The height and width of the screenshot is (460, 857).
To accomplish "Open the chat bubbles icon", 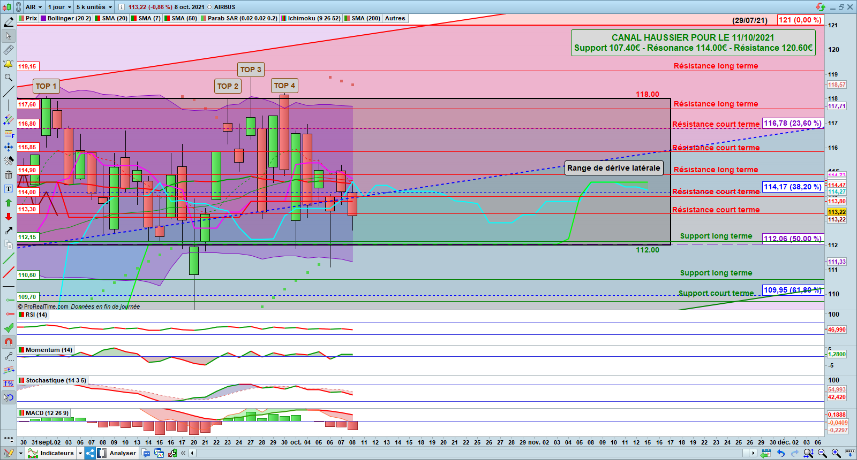I will 146,453.
